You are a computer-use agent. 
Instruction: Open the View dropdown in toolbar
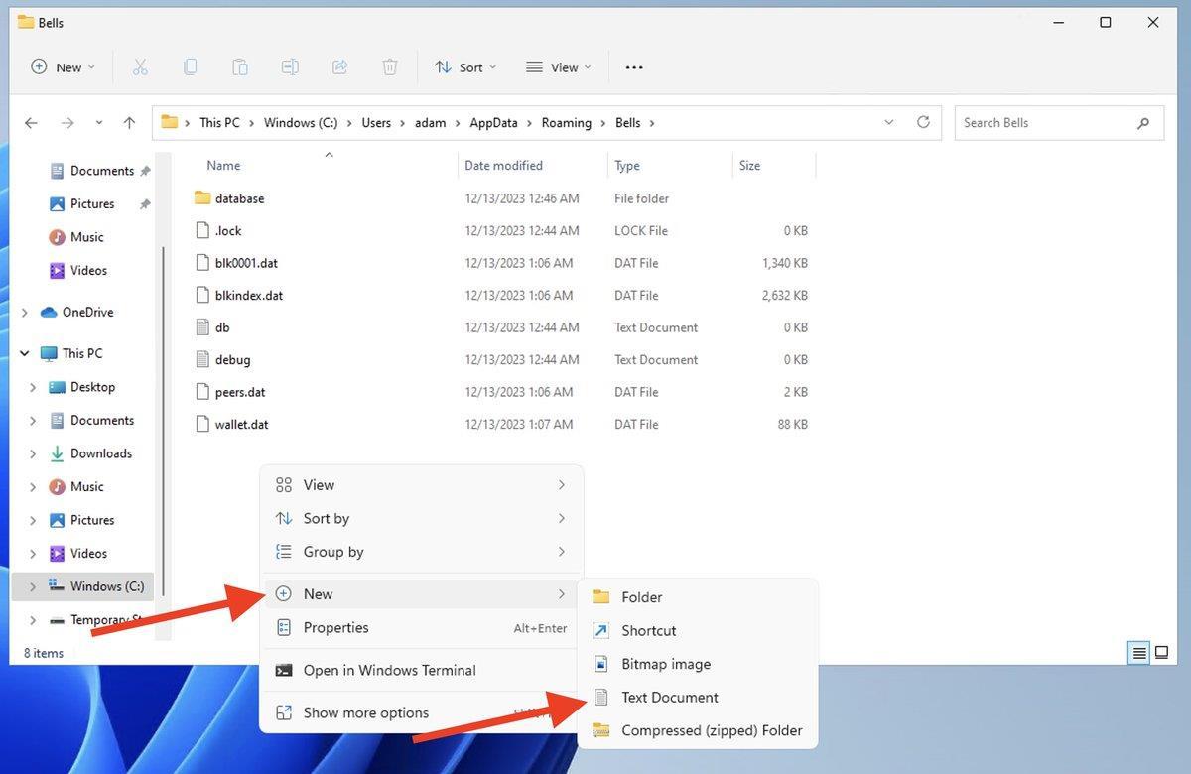pyautogui.click(x=558, y=67)
